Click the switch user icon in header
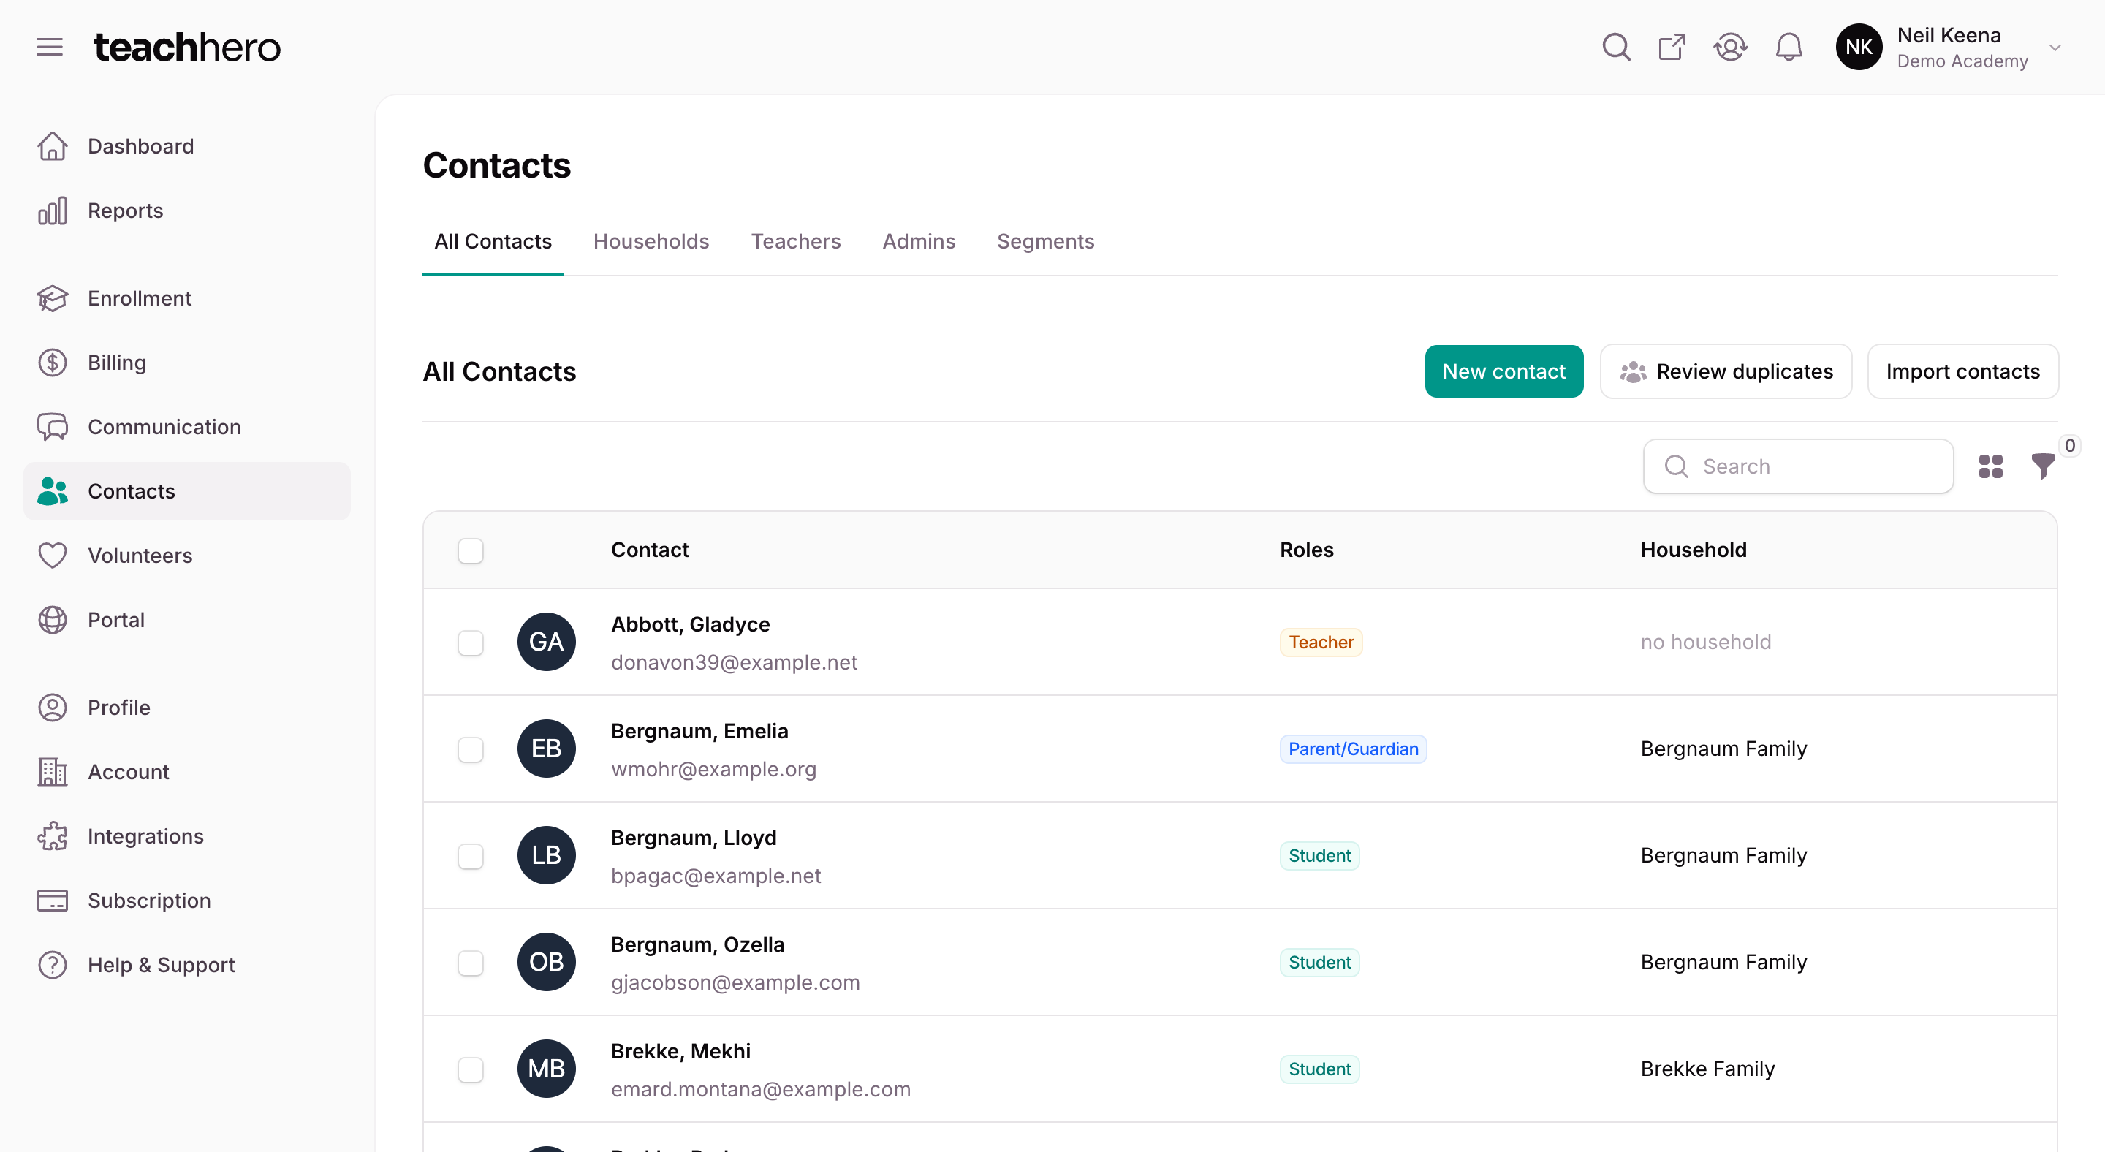 [1730, 48]
